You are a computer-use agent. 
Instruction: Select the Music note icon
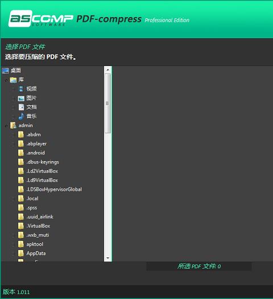[x=21, y=116]
